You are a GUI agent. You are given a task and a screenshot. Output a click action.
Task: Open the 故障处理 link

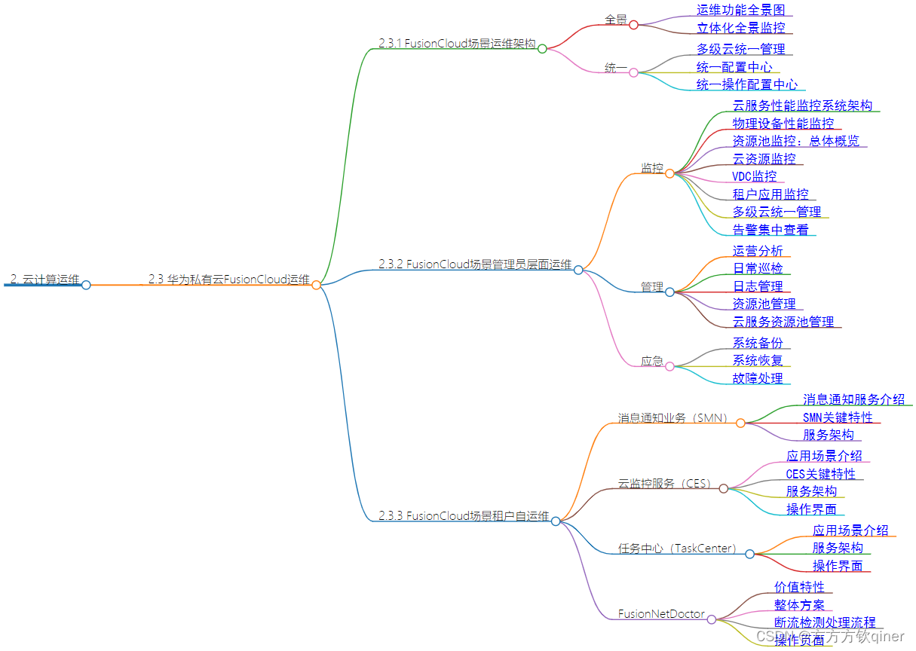[x=758, y=378]
